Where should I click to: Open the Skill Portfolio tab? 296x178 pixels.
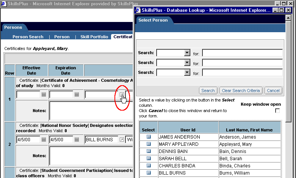(x=94, y=37)
